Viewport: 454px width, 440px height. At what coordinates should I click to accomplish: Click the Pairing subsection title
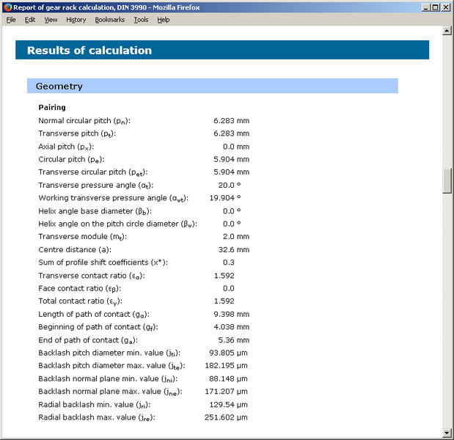tap(52, 107)
